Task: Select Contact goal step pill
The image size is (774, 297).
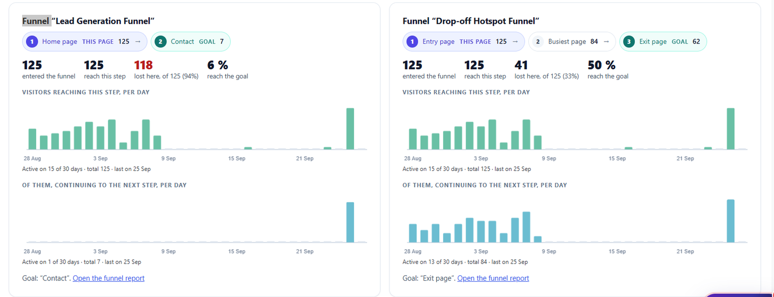Action: tap(191, 42)
